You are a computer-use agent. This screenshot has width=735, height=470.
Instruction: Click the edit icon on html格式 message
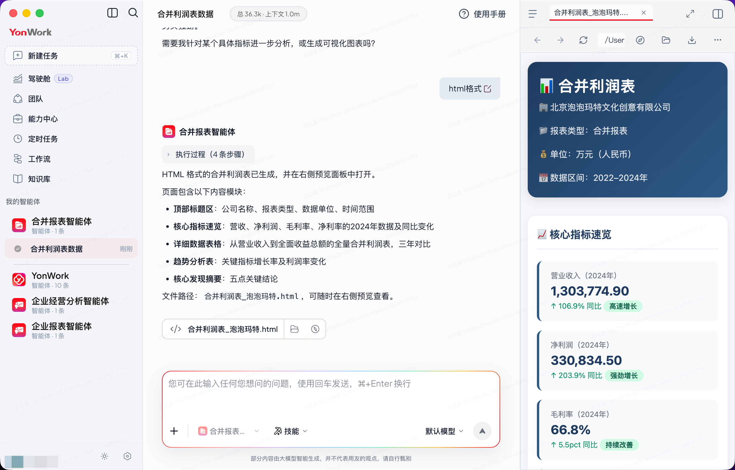487,89
